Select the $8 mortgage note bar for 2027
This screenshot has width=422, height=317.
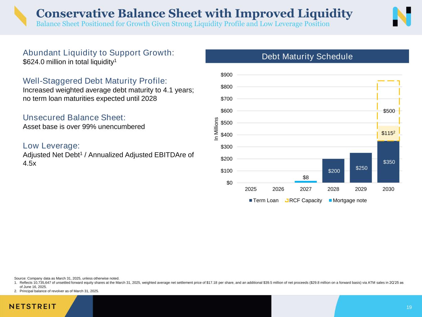click(x=305, y=182)
